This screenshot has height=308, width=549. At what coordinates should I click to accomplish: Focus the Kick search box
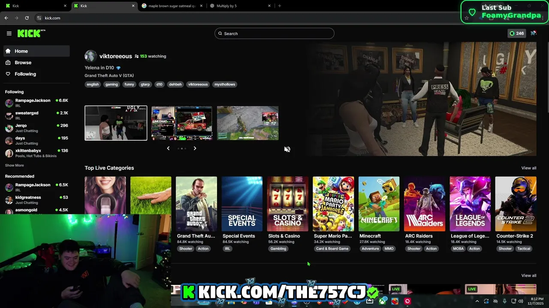274,33
